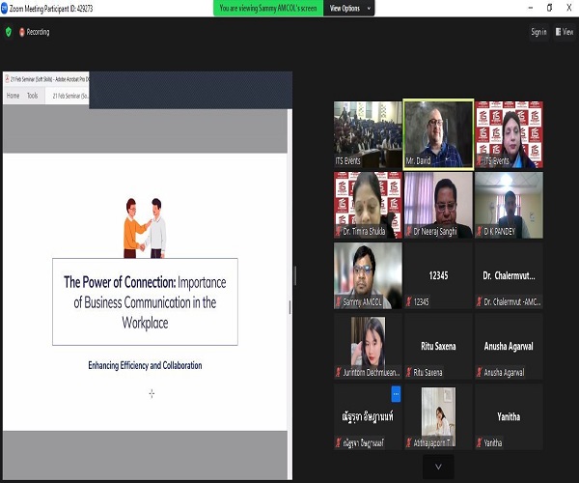Restore down the Zoom Meeting window
Screen dimensions: 579x483
point(549,8)
